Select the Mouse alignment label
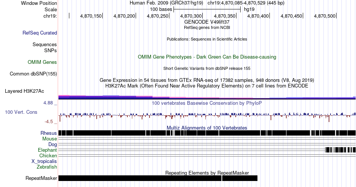The height and width of the screenshot is (187, 356). pos(49,139)
